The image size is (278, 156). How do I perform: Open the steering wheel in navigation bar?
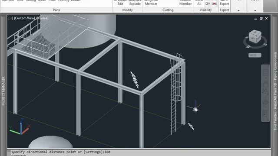[x=265, y=72]
